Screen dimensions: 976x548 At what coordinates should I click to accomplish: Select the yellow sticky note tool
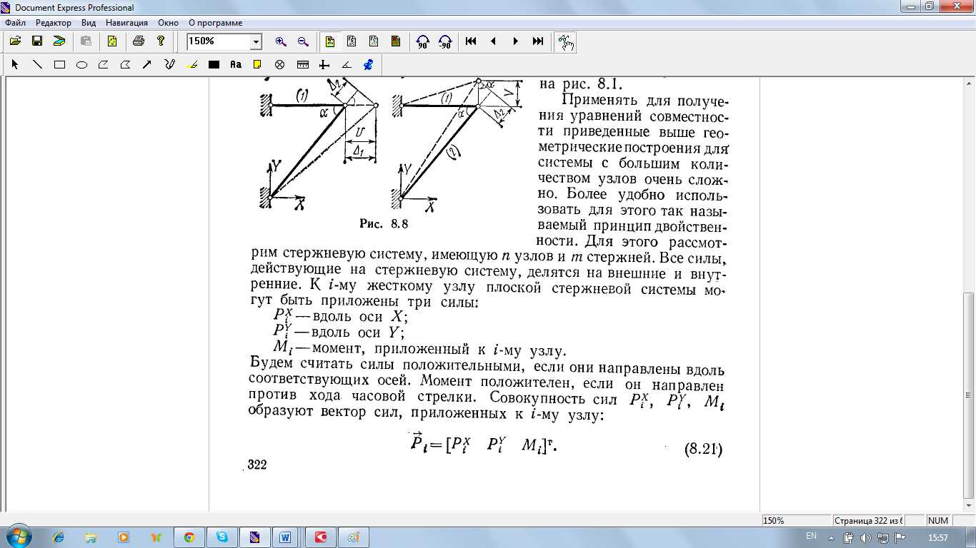pyautogui.click(x=257, y=64)
